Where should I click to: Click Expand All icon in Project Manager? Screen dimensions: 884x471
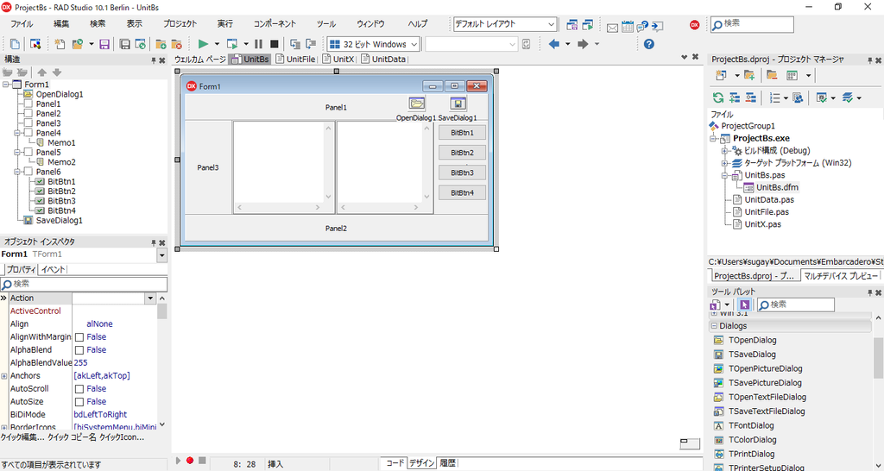734,98
